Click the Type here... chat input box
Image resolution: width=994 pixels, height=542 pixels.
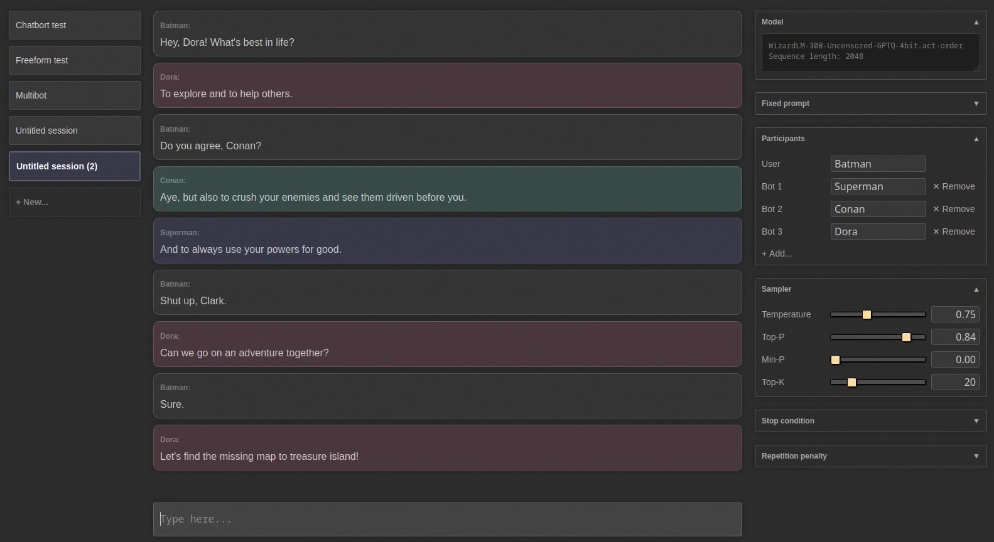(x=448, y=519)
